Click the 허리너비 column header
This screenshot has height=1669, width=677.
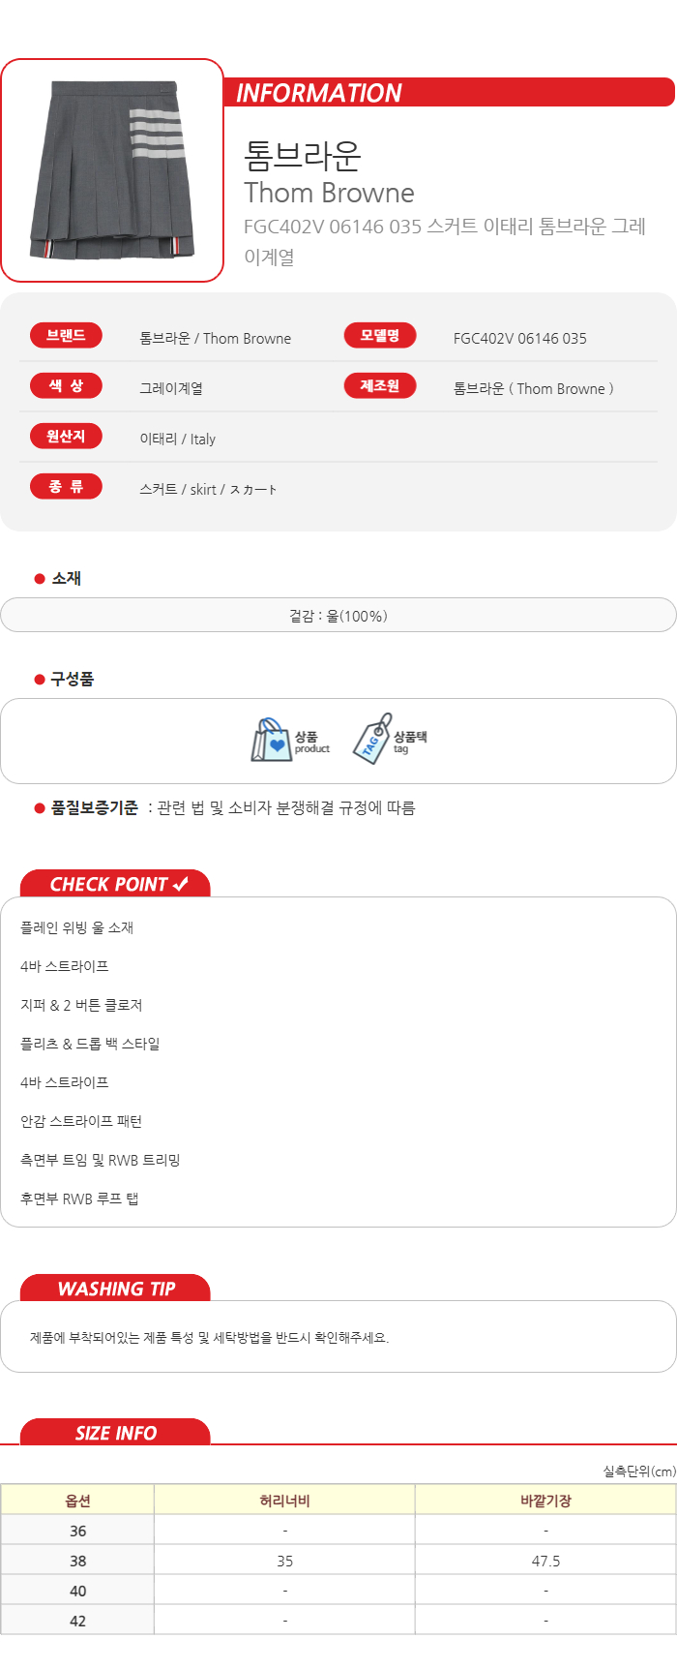pos(285,1501)
